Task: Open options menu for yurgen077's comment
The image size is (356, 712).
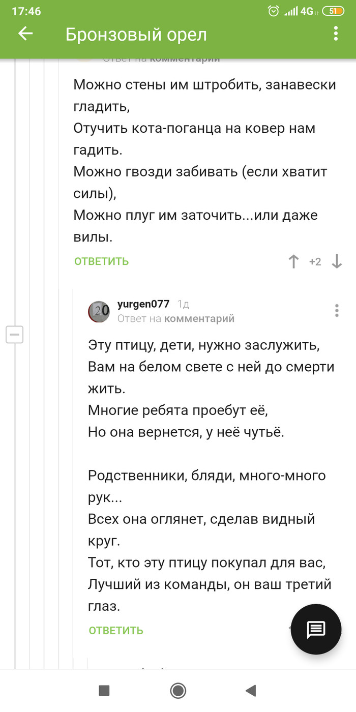Action: tap(337, 311)
